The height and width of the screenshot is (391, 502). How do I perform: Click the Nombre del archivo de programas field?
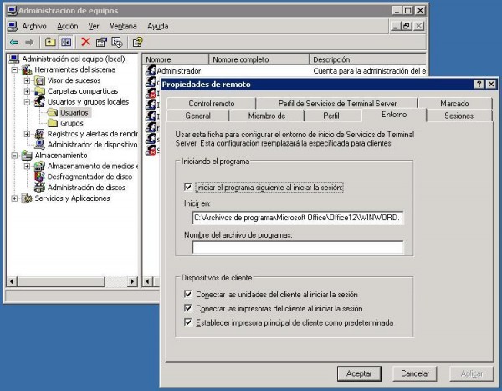coord(297,248)
